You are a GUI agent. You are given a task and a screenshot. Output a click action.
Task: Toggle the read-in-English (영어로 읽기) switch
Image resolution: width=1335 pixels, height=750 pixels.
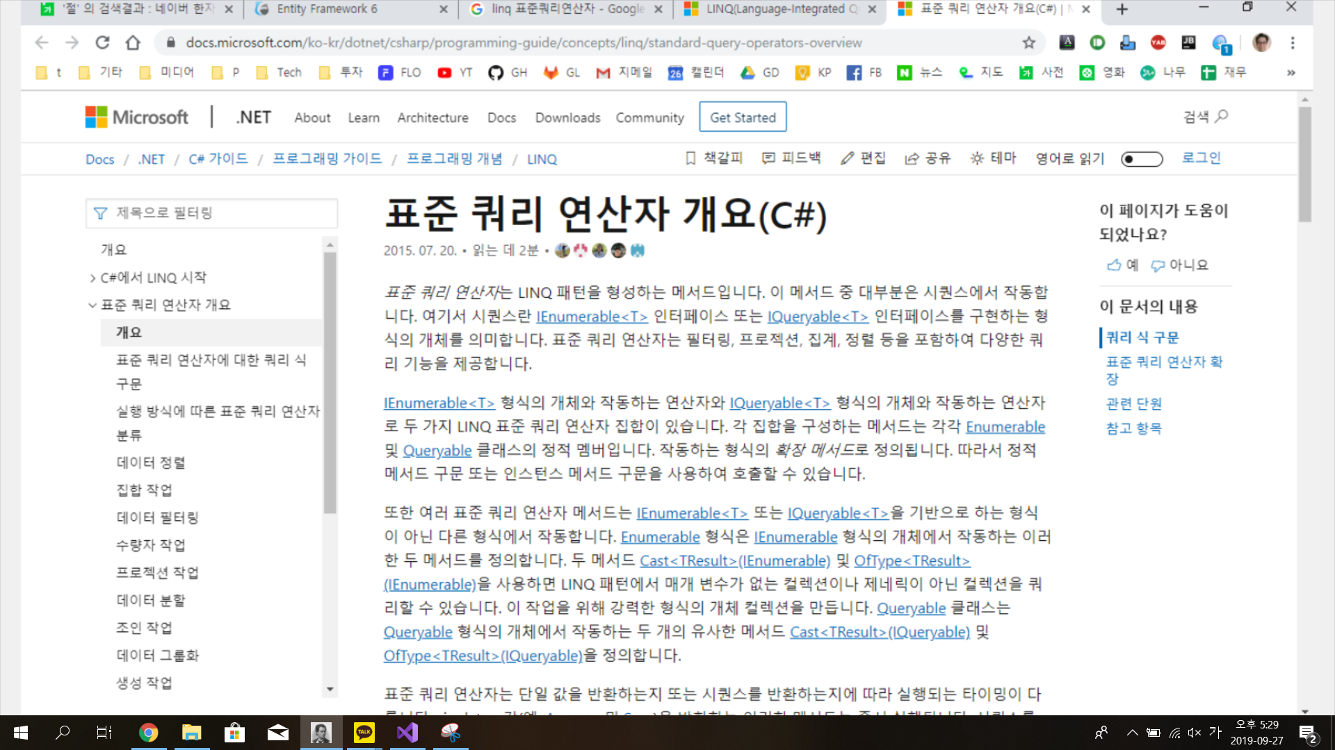click(1142, 159)
